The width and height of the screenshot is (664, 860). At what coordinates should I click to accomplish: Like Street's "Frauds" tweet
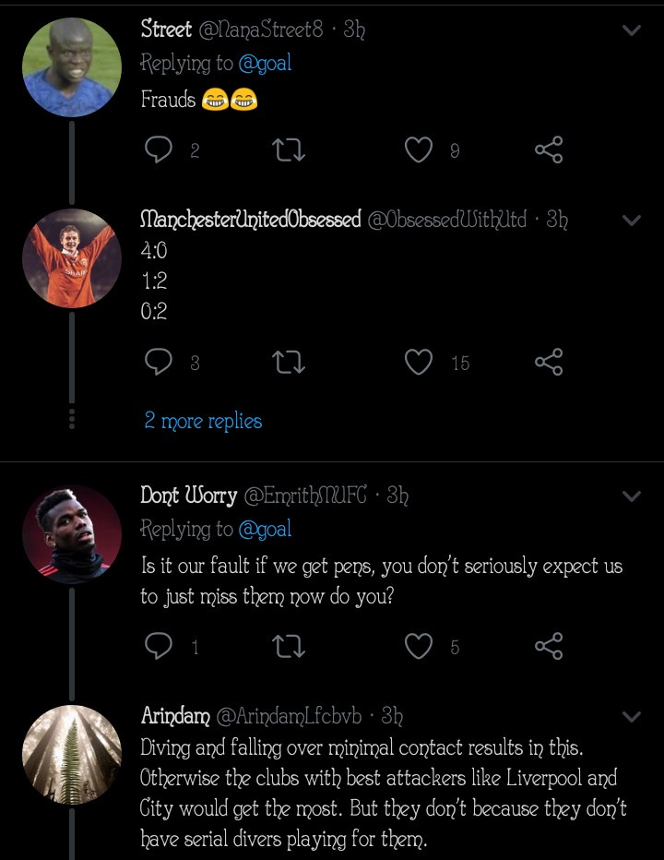[x=420, y=149]
